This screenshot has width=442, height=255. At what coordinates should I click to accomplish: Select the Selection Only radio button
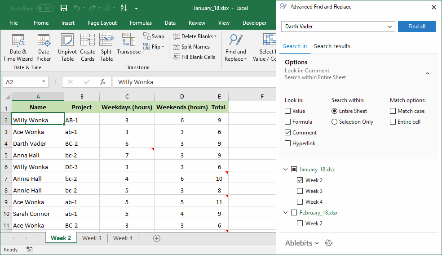click(334, 122)
